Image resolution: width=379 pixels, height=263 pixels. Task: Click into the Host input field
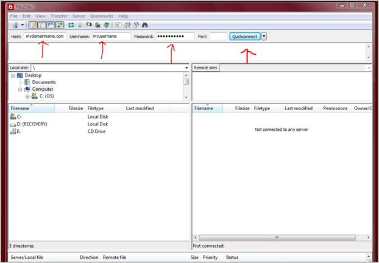(x=44, y=37)
